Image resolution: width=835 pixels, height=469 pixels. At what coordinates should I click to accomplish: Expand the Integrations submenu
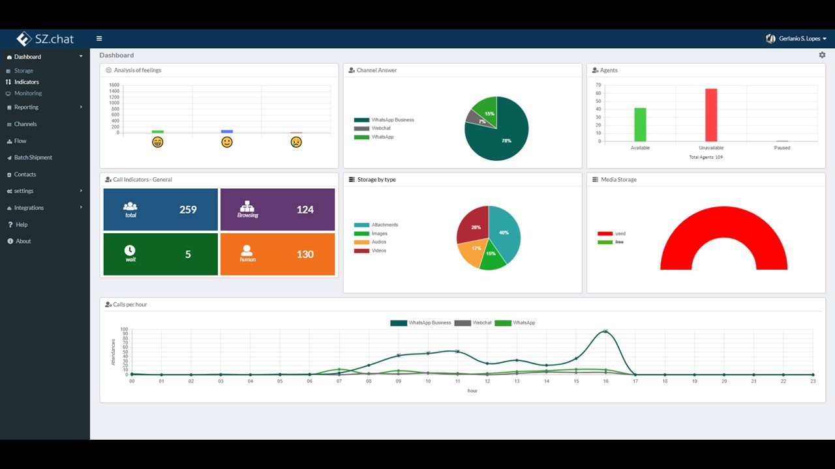click(x=81, y=208)
